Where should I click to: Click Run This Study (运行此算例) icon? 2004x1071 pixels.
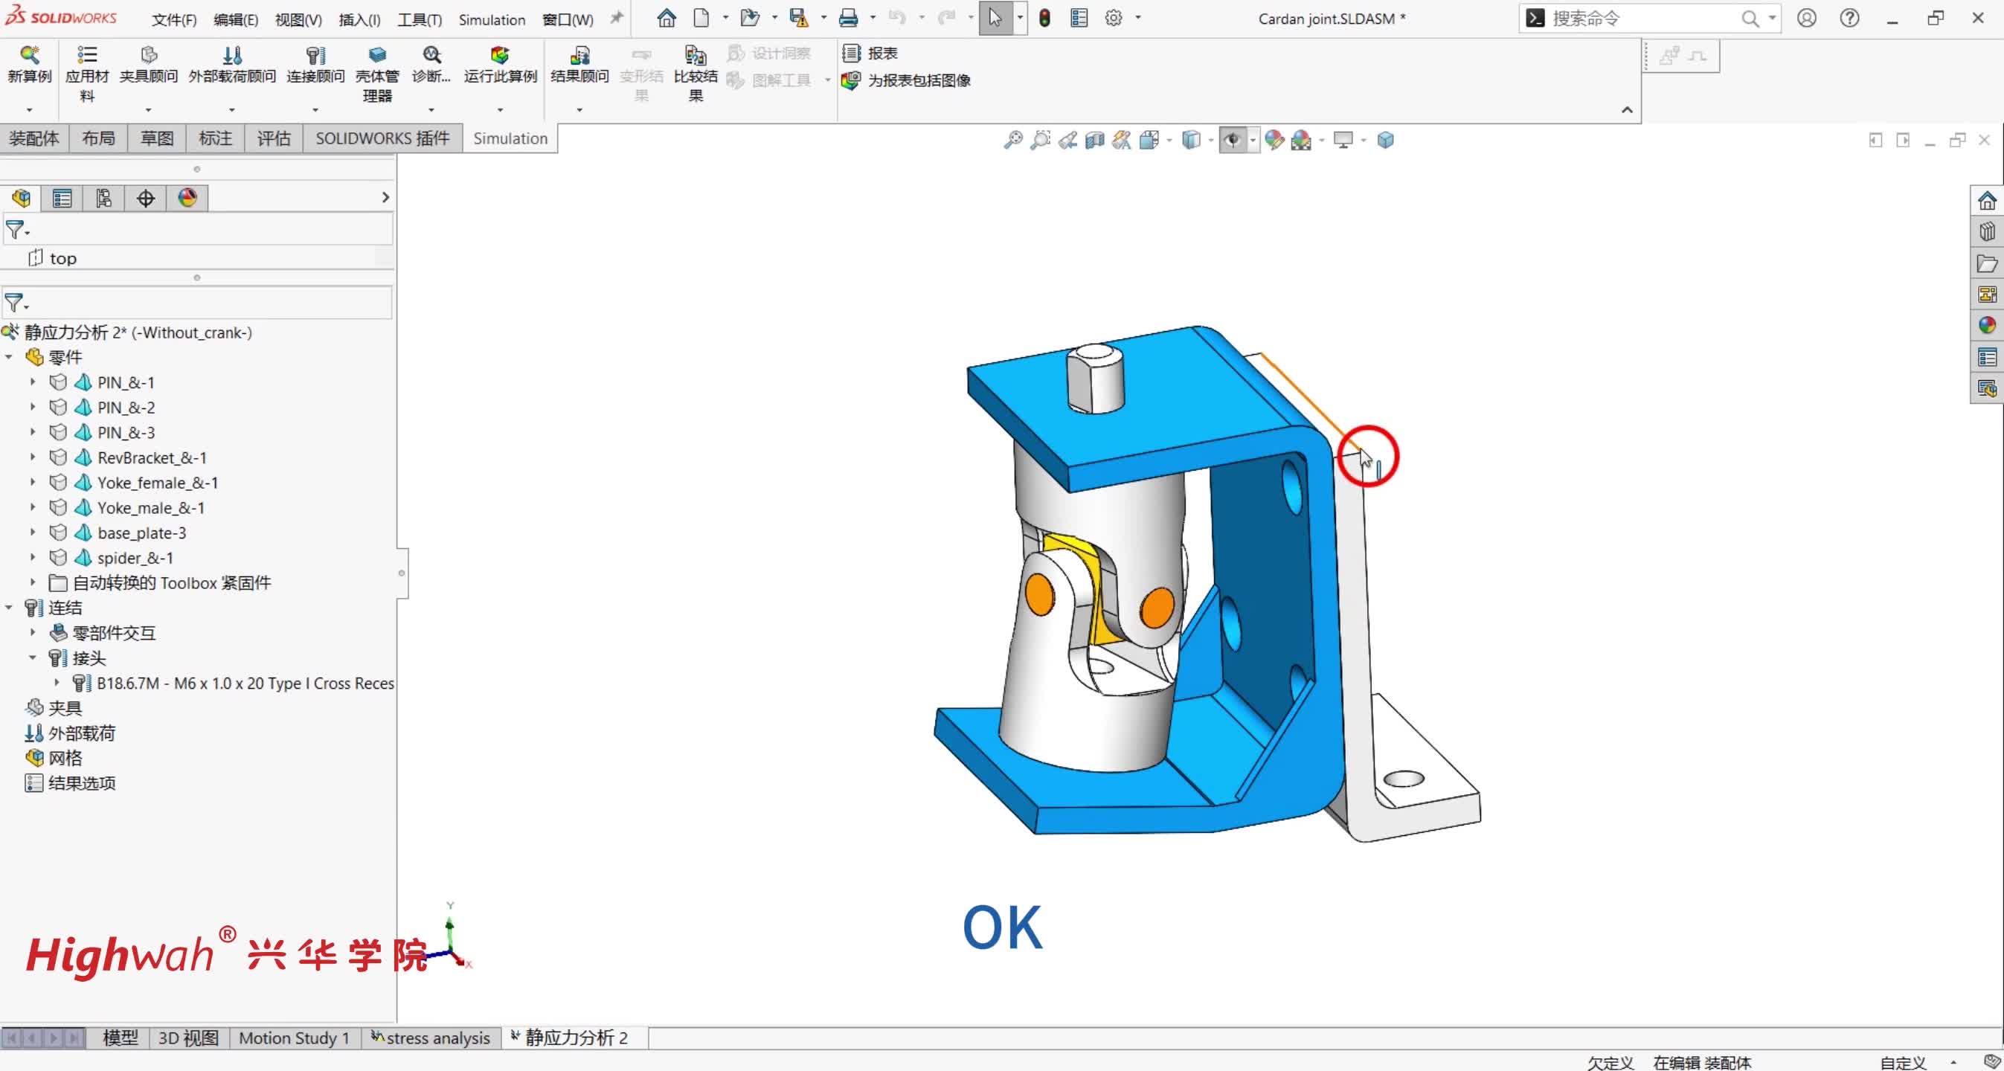point(499,55)
